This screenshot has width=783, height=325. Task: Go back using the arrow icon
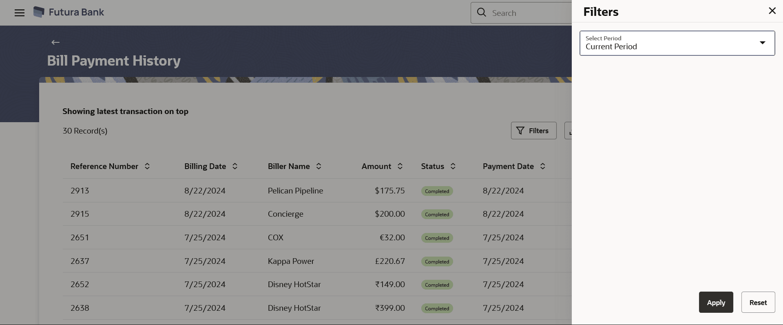click(x=55, y=42)
